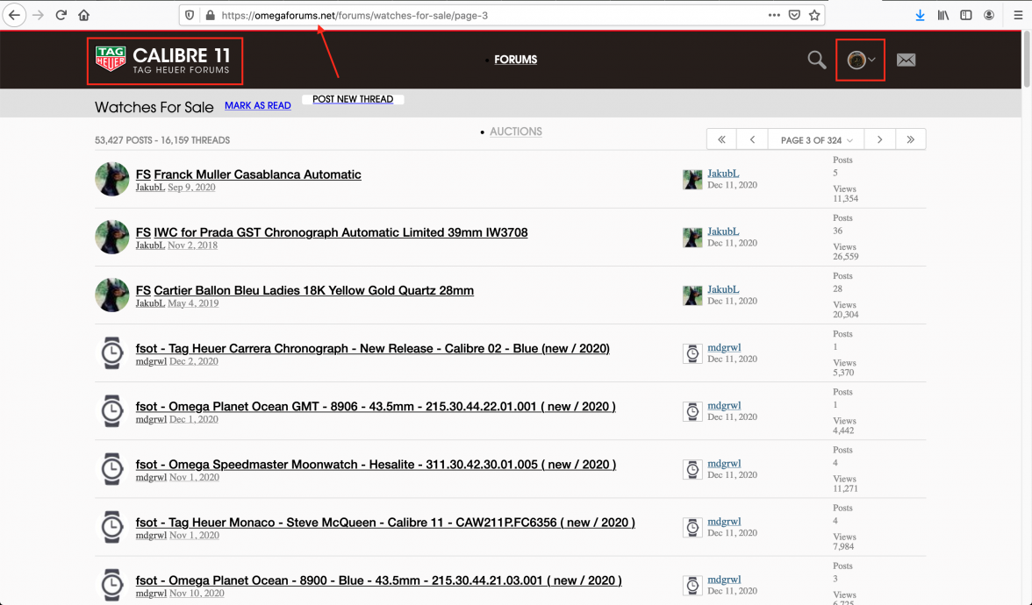Select the Auctions sub-forum tab
The height and width of the screenshot is (605, 1032).
tap(515, 132)
